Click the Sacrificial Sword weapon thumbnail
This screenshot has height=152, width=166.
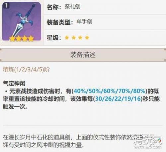pos(22,21)
